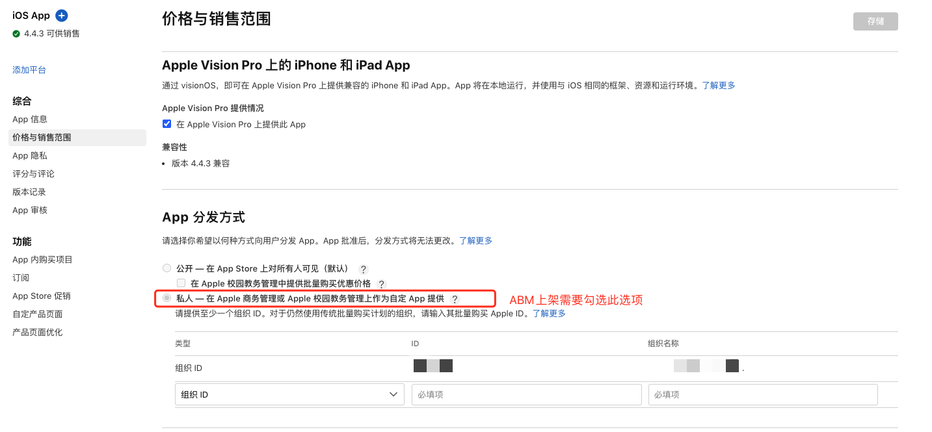Click the 添加平台 link
This screenshot has height=432, width=932.
tap(29, 70)
